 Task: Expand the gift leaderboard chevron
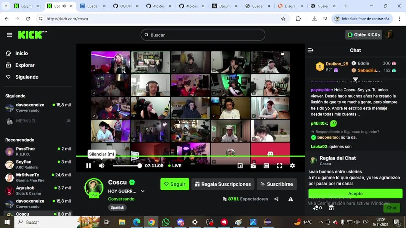point(355,79)
